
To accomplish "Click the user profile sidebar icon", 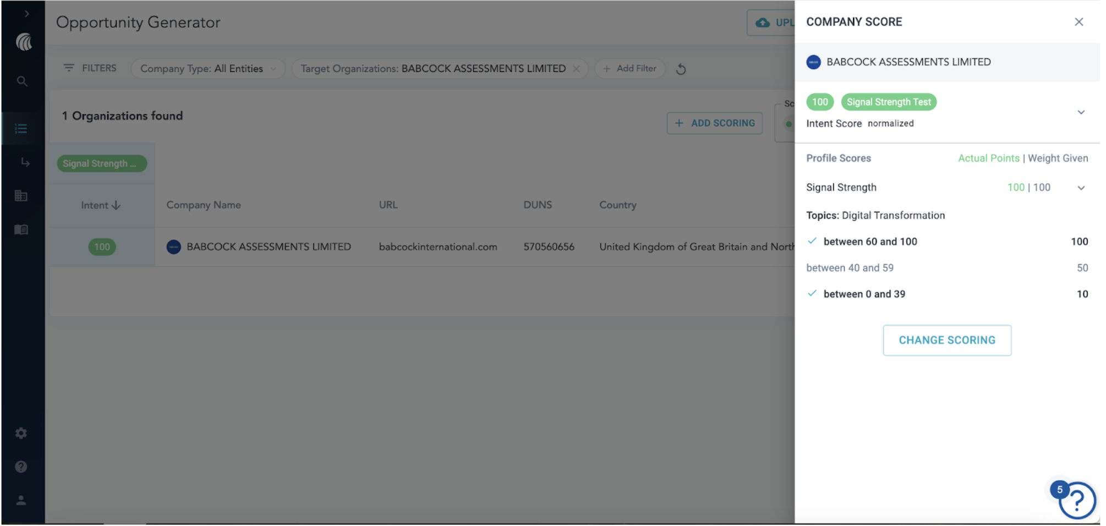I will pyautogui.click(x=21, y=500).
